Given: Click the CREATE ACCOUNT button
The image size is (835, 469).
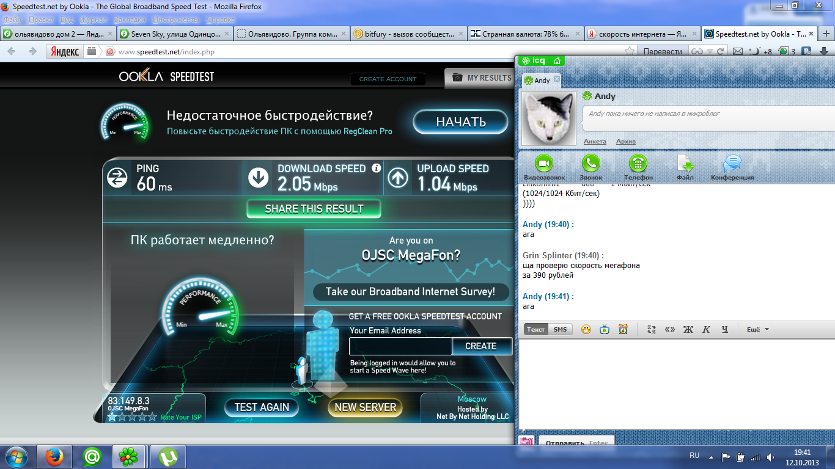Looking at the screenshot, I should pyautogui.click(x=388, y=79).
